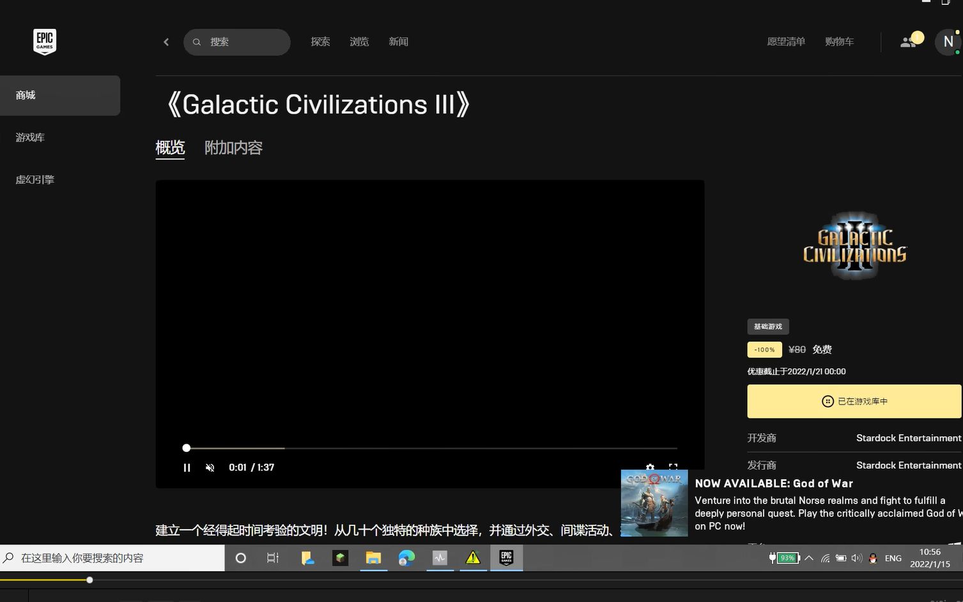Open the yellow warning triangle app on taskbar
Viewport: 963px width, 602px height.
(473, 558)
